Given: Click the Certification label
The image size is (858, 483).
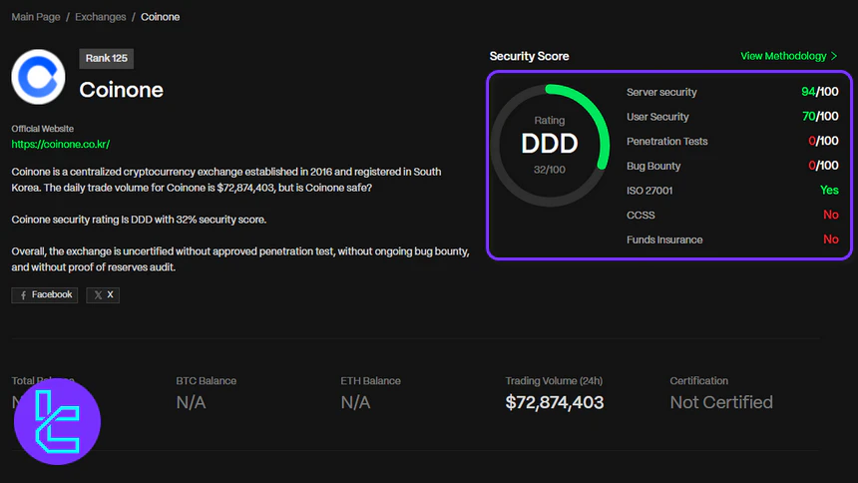Looking at the screenshot, I should click(x=698, y=380).
